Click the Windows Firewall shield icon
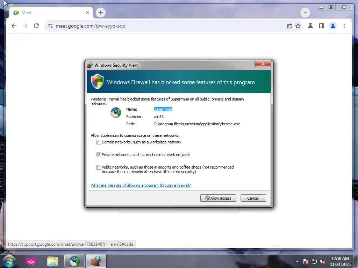This screenshot has width=358, height=268. pos(97,81)
